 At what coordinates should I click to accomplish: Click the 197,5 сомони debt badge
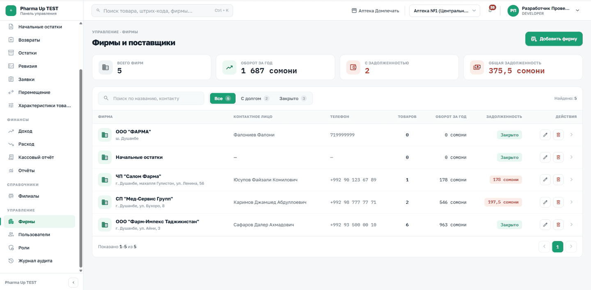click(503, 202)
